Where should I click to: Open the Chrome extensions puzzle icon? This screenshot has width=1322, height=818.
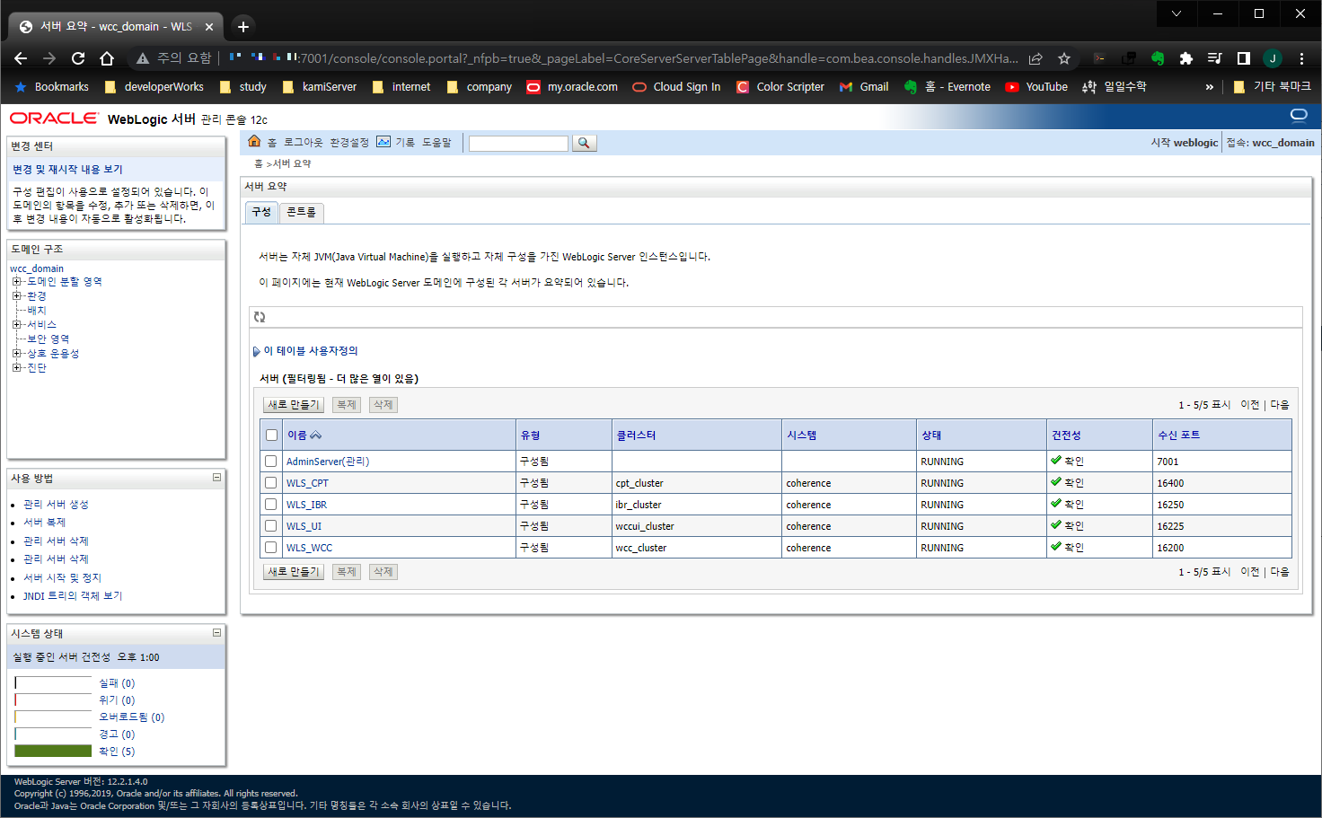click(x=1186, y=58)
